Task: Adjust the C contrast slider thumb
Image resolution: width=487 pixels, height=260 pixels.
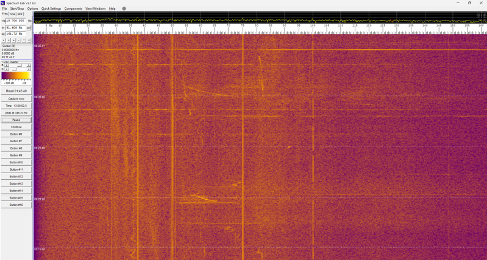Action: click(x=14, y=69)
